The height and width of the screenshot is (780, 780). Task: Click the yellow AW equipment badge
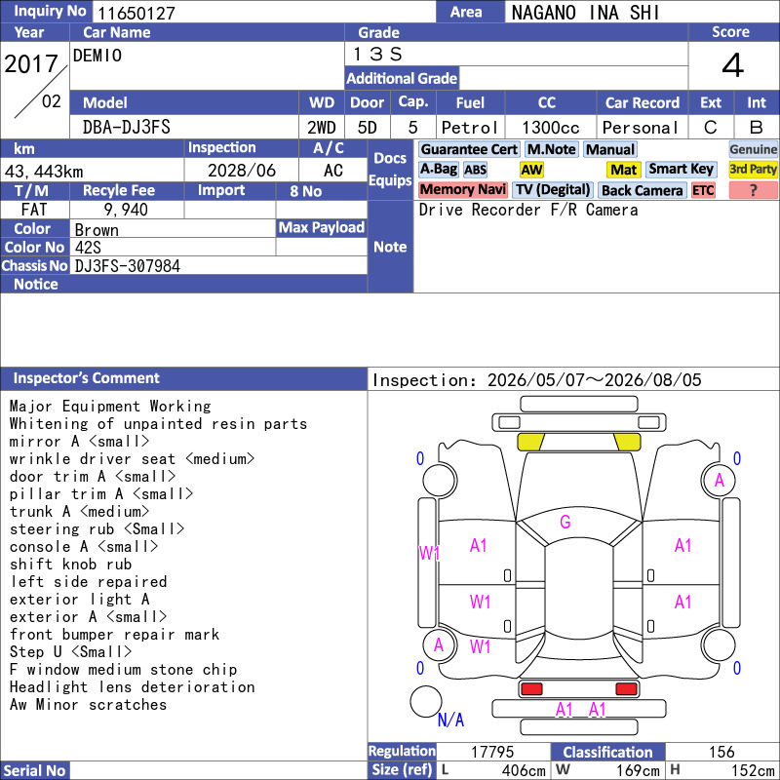pos(531,170)
